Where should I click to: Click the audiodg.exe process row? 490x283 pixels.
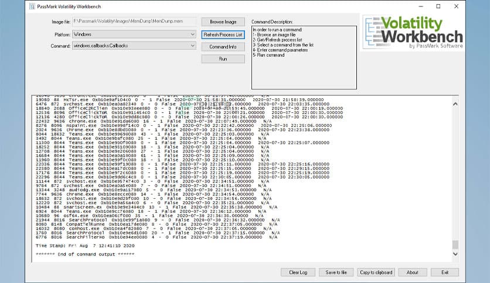154,190
